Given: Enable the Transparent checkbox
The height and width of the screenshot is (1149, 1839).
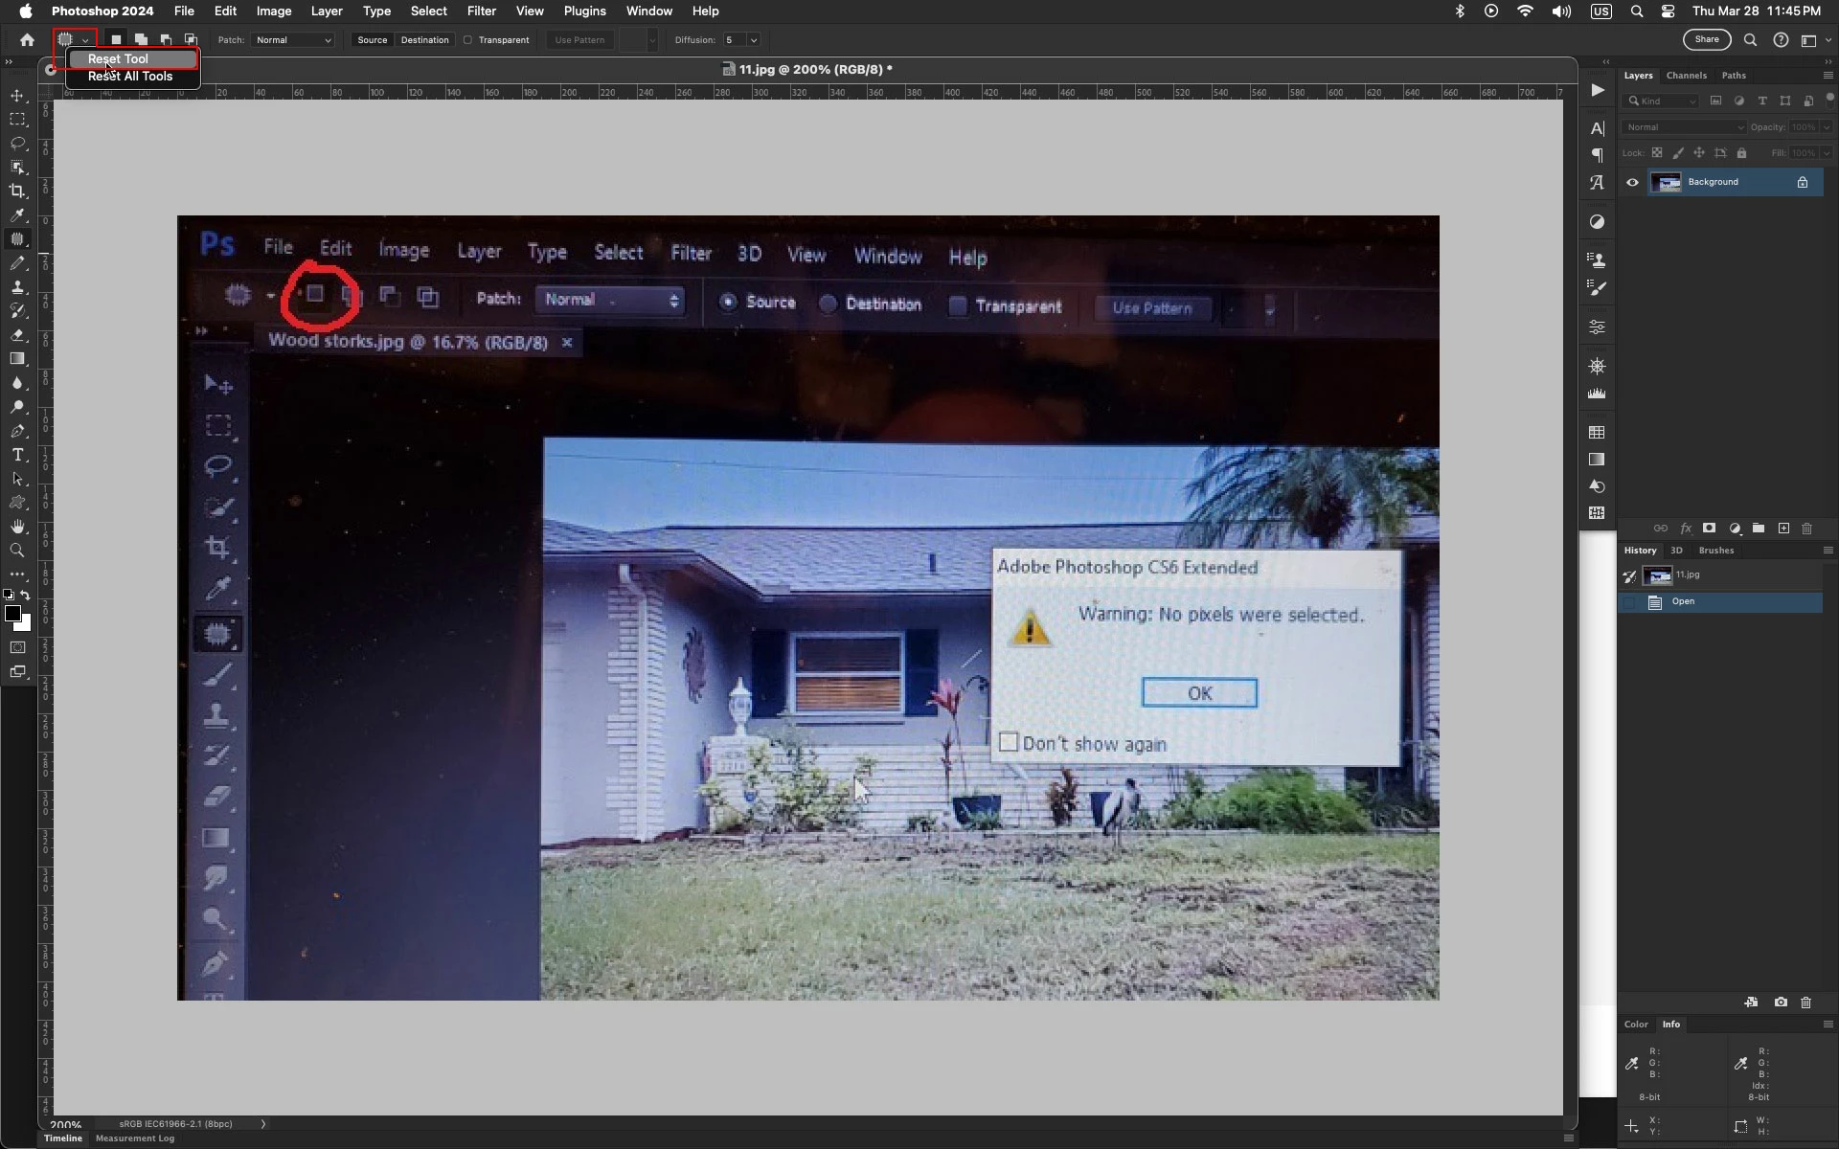Looking at the screenshot, I should click(468, 40).
